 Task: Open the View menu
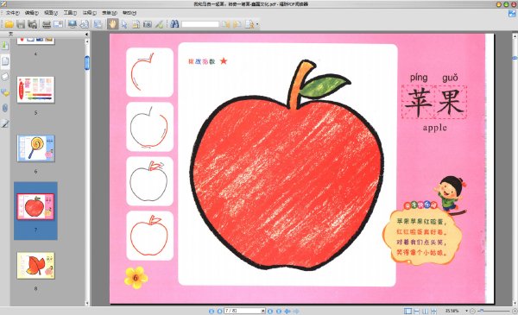[51, 13]
